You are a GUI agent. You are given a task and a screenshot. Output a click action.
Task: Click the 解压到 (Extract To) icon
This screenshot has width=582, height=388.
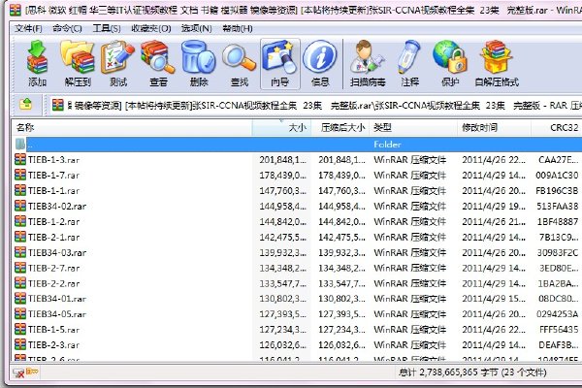78,64
